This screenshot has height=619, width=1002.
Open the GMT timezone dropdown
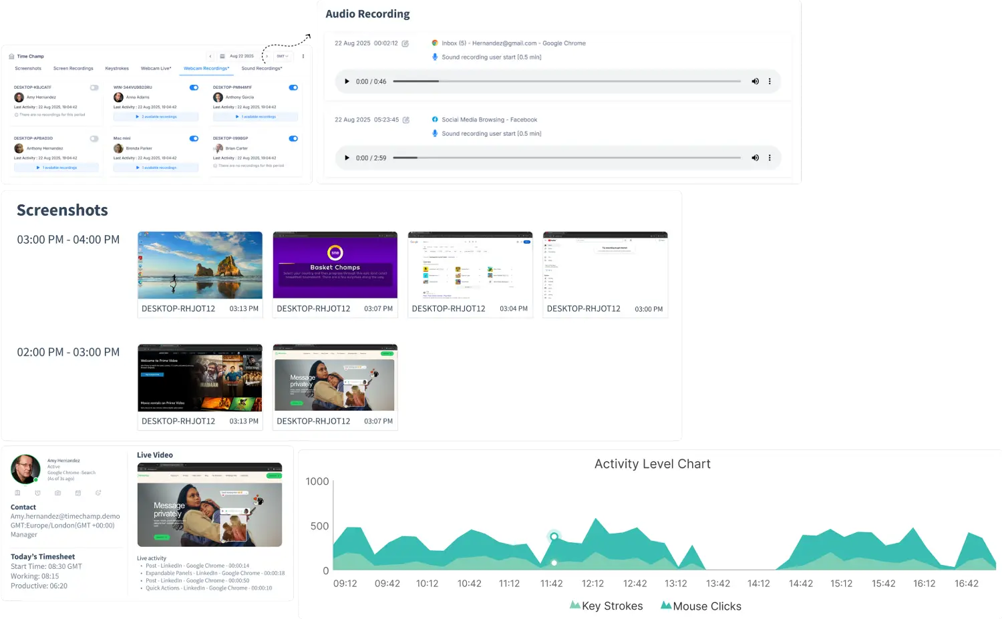point(283,56)
